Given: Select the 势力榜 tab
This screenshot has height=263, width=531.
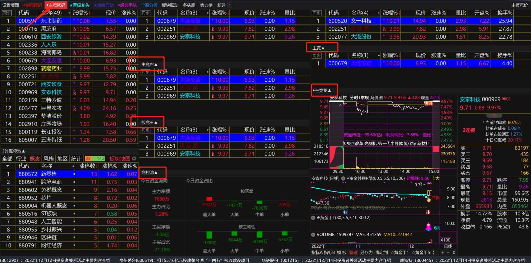Looking at the screenshot, I should click(206, 5).
